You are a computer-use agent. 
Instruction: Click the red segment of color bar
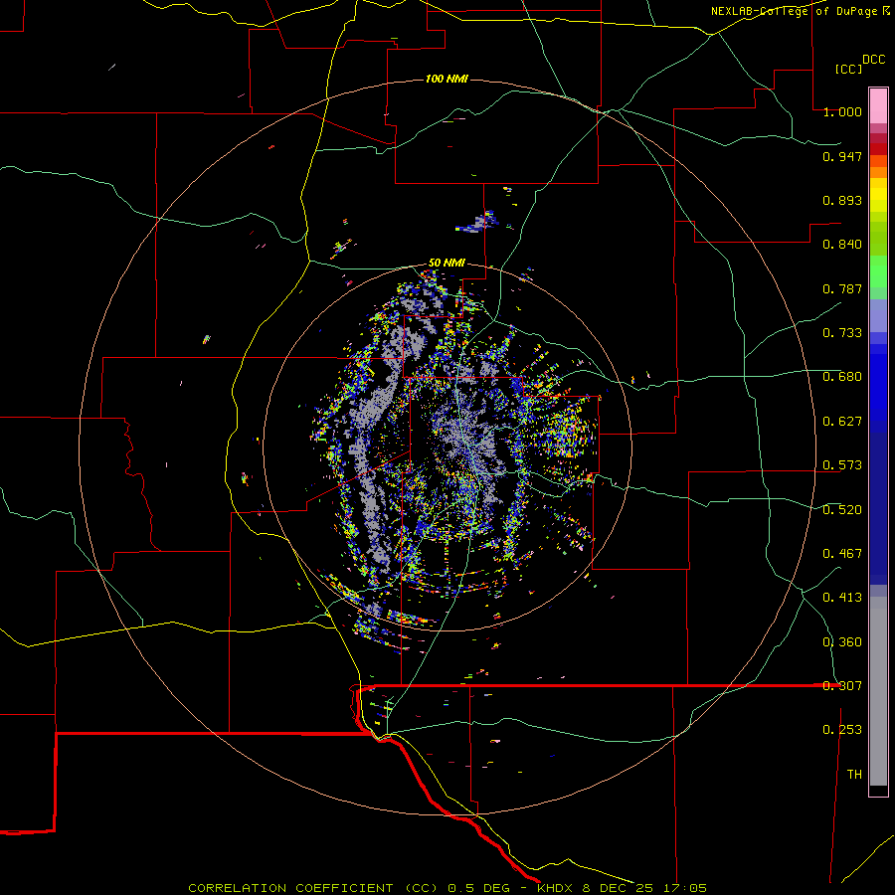878,148
